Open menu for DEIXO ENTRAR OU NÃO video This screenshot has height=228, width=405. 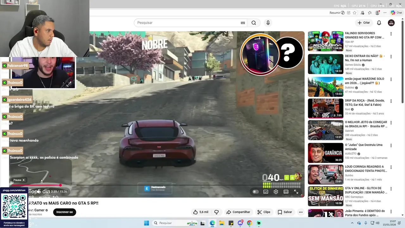[391, 57]
